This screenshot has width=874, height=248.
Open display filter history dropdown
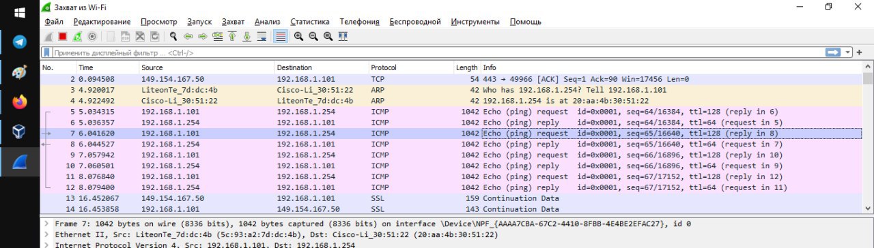click(849, 52)
